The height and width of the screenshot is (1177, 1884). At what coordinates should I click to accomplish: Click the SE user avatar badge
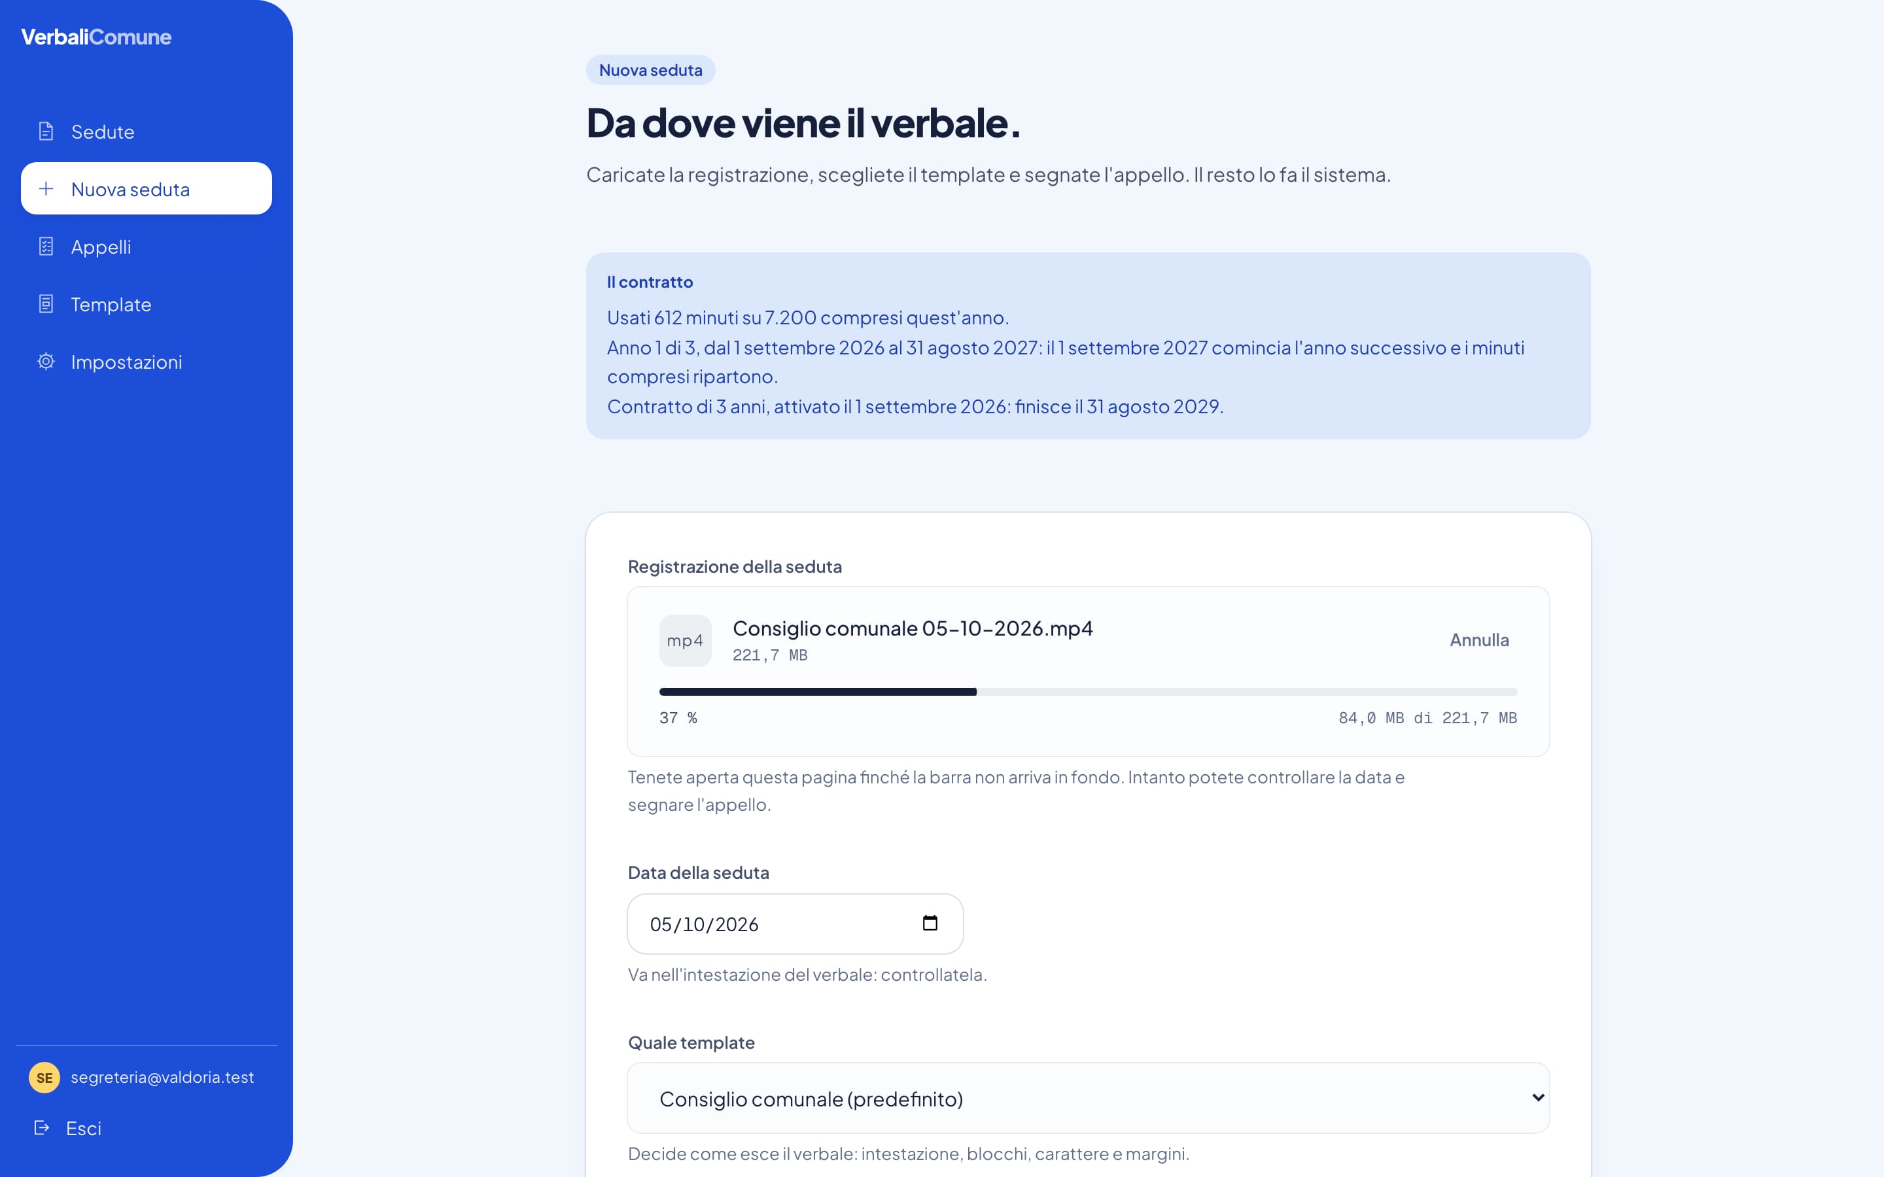(44, 1078)
